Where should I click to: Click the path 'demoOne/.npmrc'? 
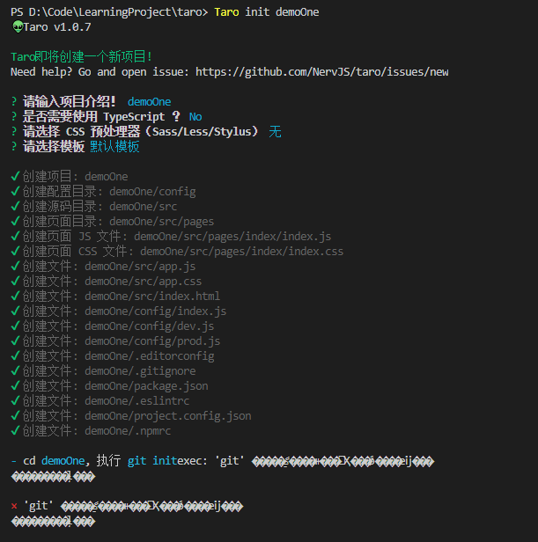pyautogui.click(x=128, y=431)
